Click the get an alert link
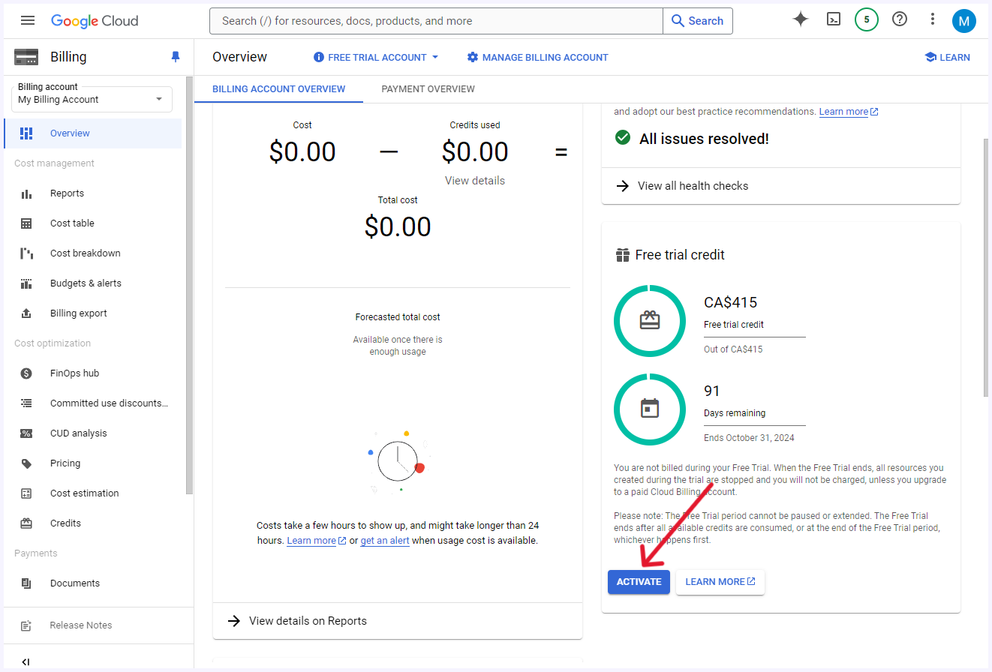Image resolution: width=992 pixels, height=672 pixels. 385,540
